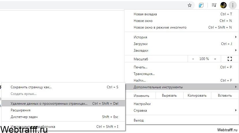This screenshot has width=239, height=133.
Task: Expand the Справка submenu
Action: click(x=182, y=110)
